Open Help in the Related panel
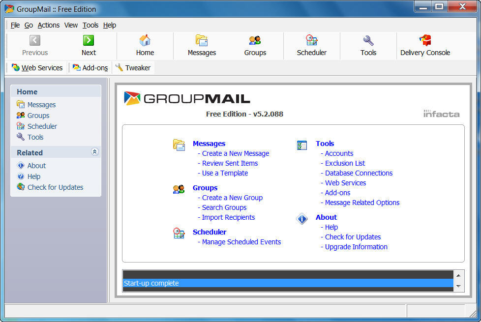Screen dimensions: 481x322 point(34,176)
